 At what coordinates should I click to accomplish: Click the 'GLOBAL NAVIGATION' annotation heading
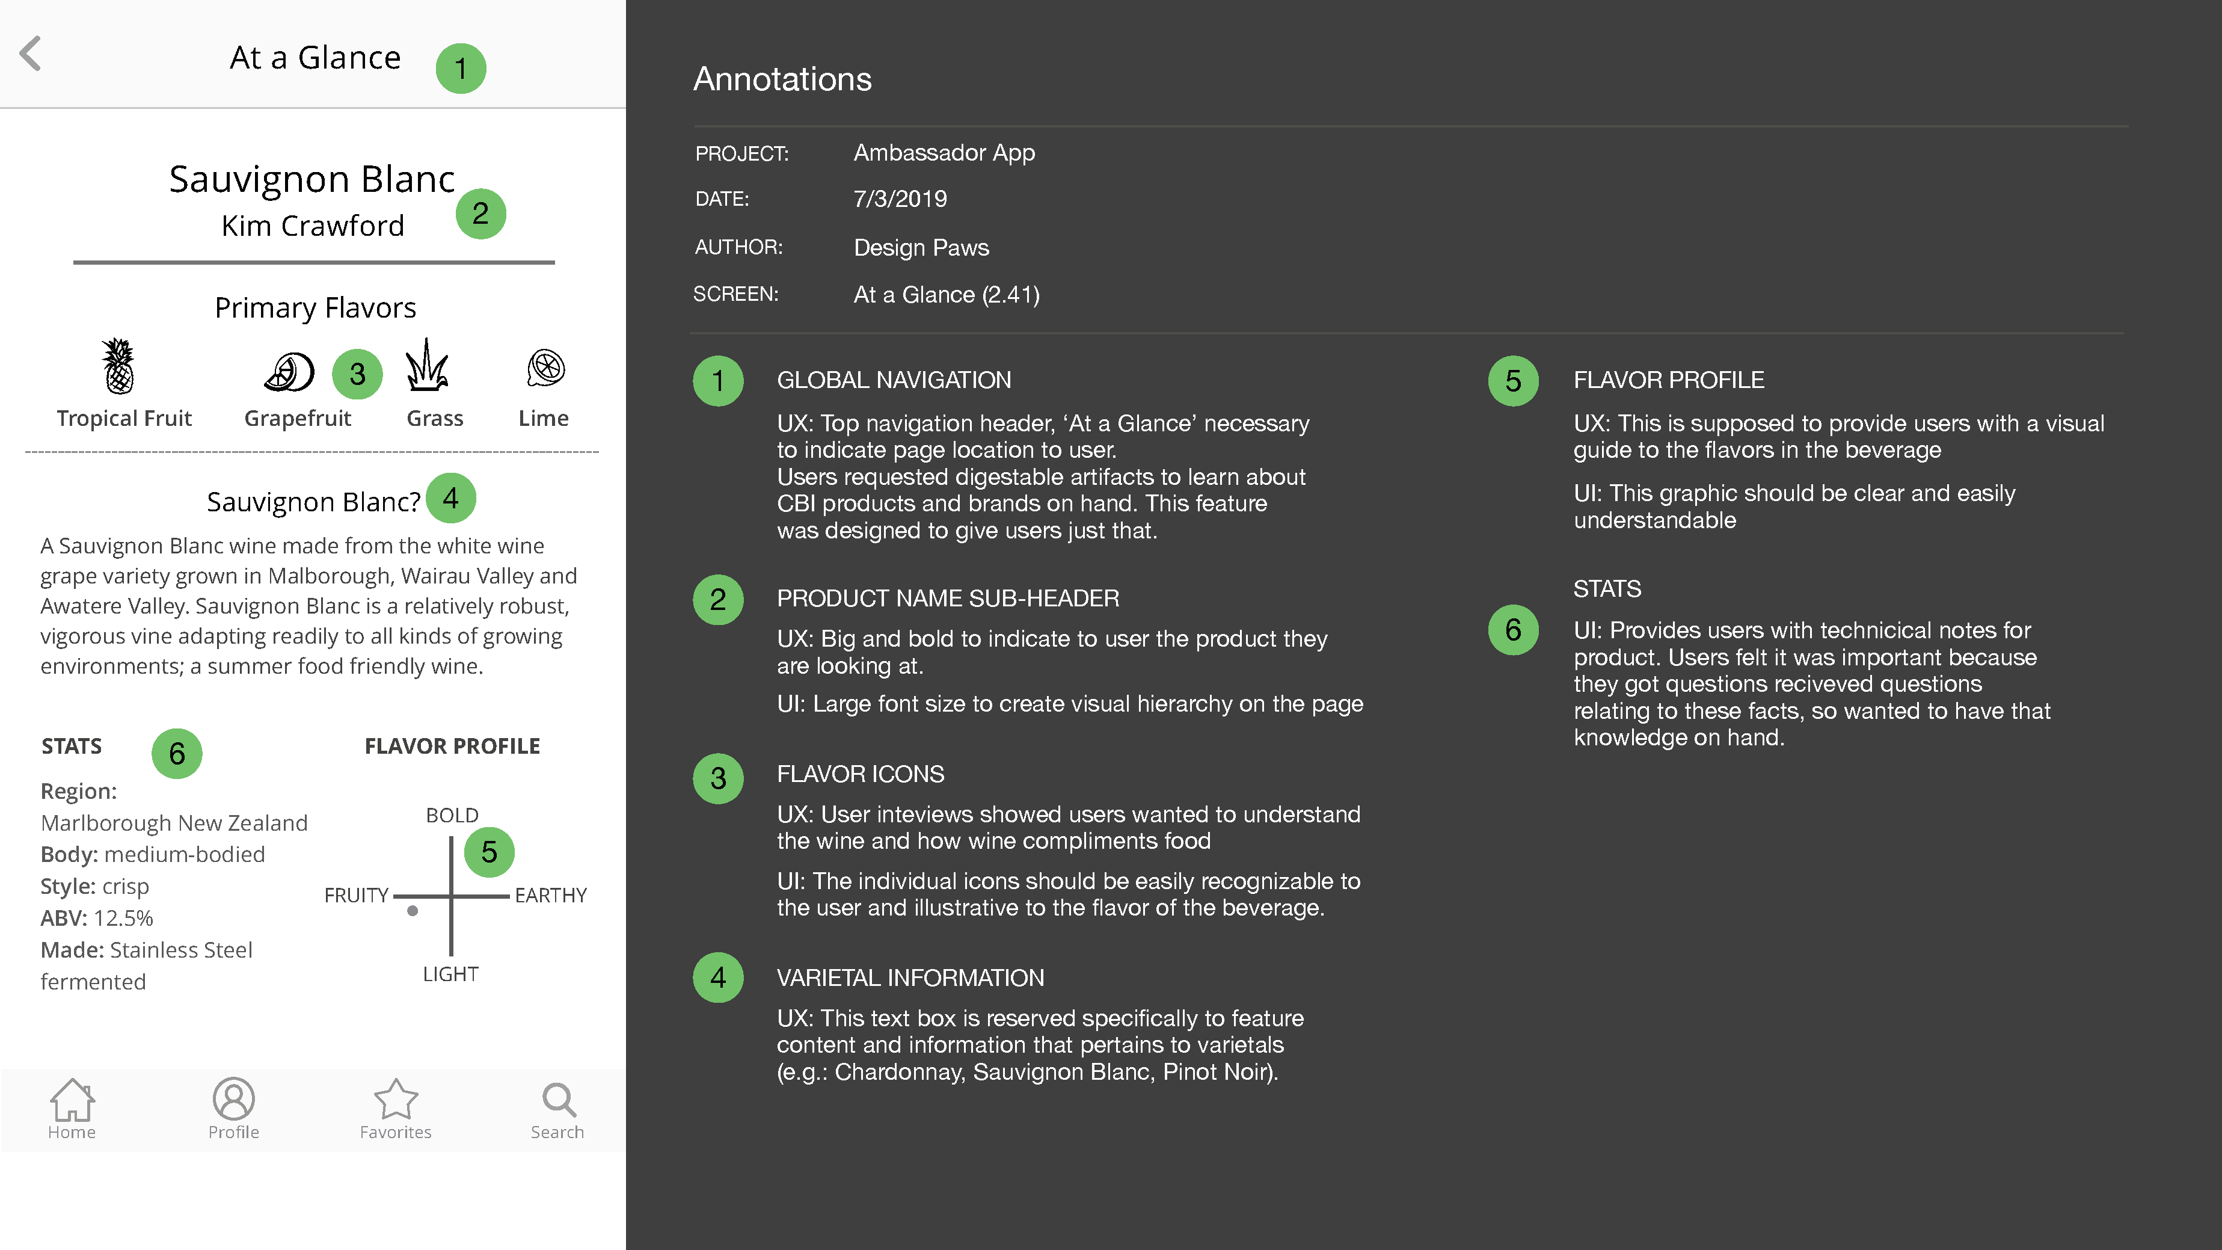[894, 380]
